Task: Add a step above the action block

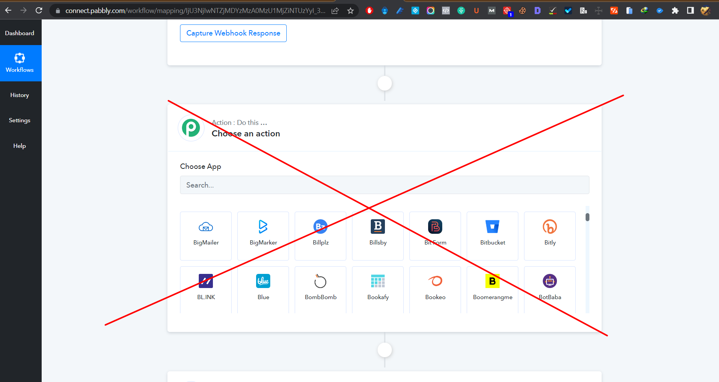Action: pos(385,83)
